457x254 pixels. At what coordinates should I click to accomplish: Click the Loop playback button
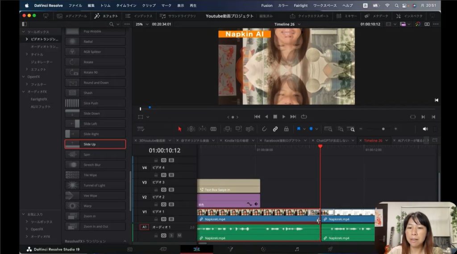click(304, 117)
